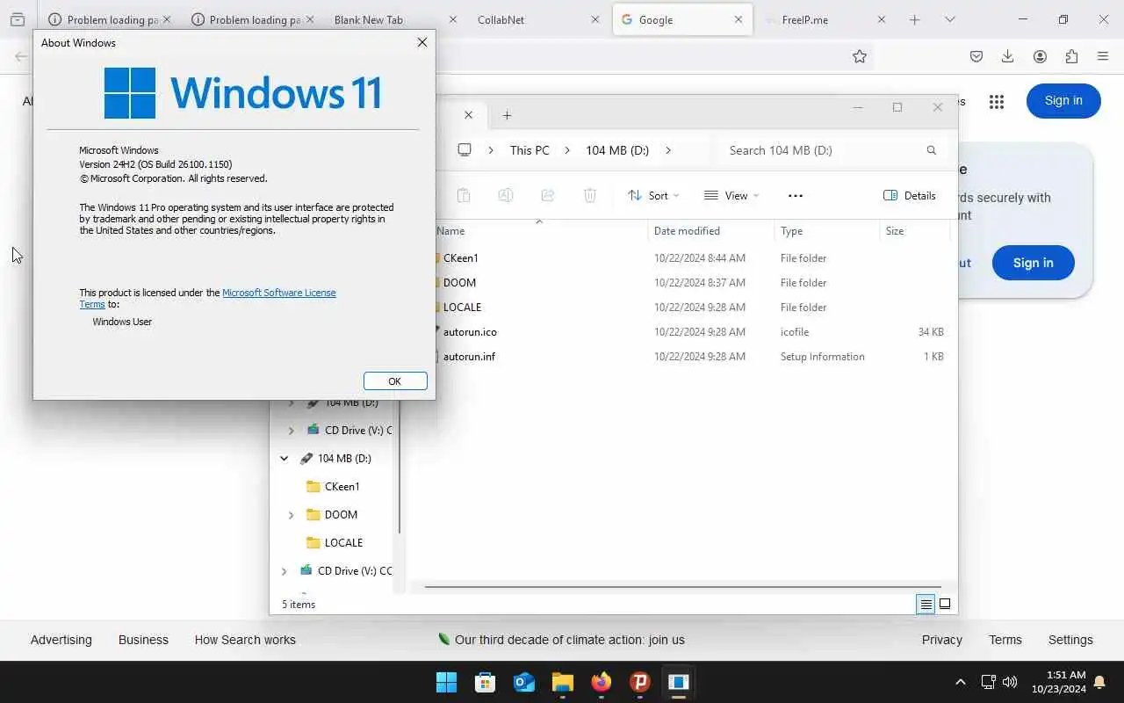Click OK in About Windows dialog
The width and height of the screenshot is (1124, 703).
click(395, 380)
